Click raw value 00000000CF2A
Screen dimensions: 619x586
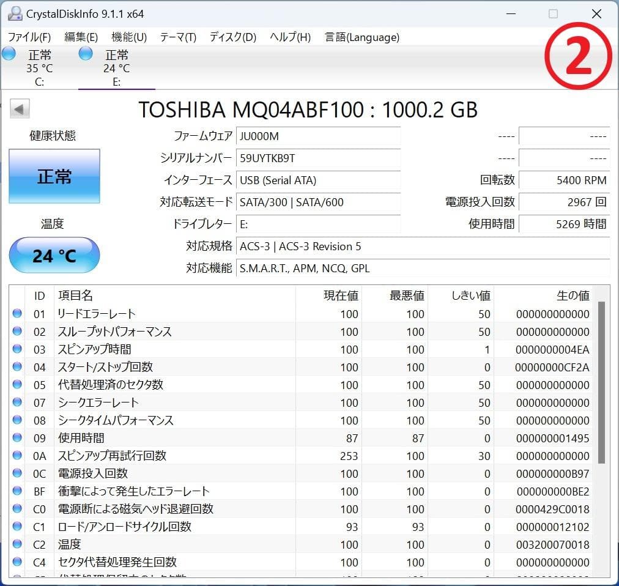[552, 367]
